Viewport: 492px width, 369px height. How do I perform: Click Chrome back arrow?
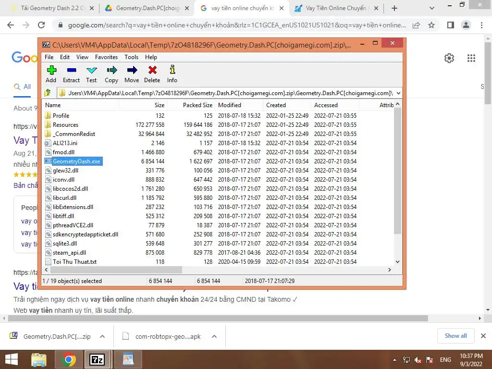pos(11,25)
